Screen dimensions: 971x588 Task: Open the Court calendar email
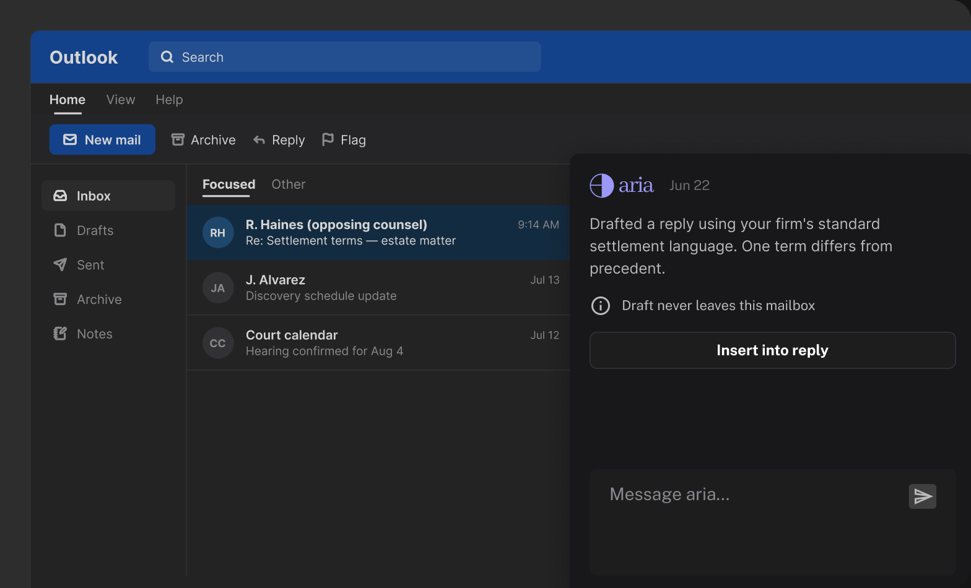tap(378, 343)
